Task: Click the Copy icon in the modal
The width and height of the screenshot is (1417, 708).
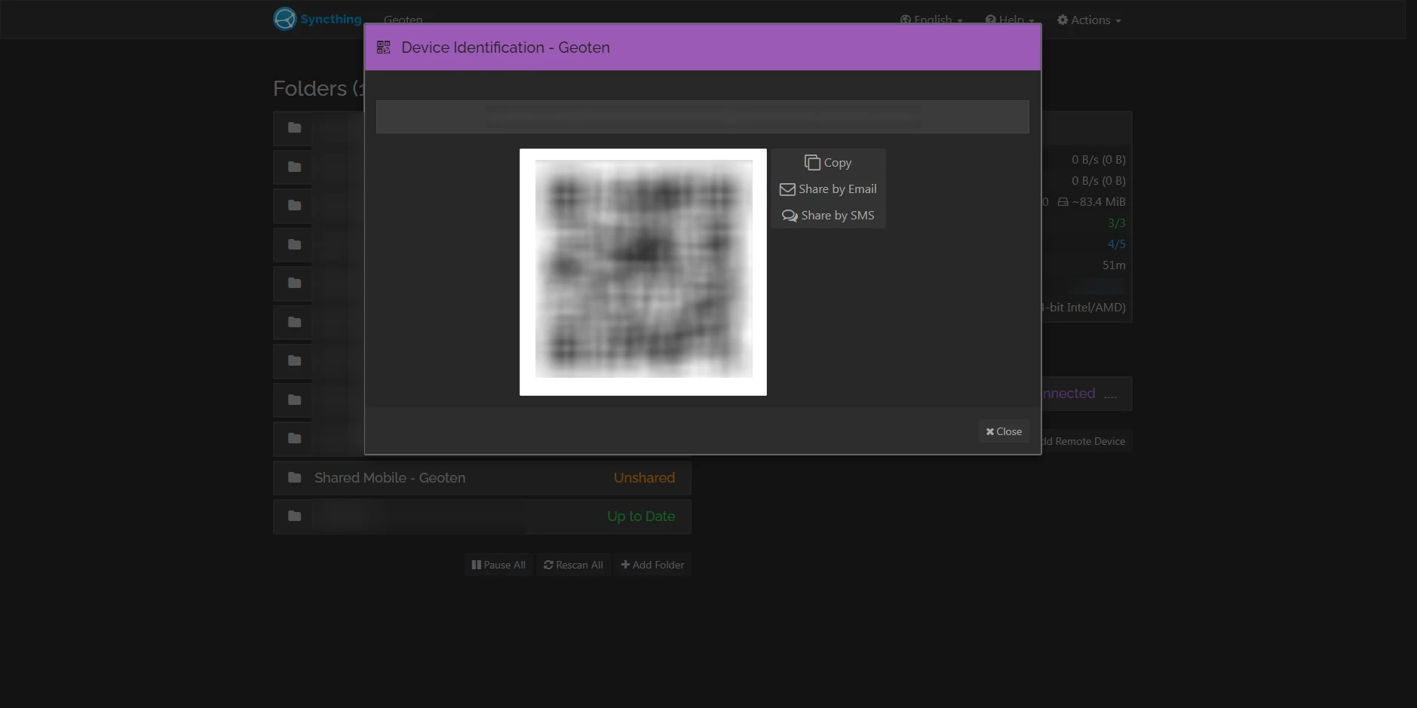Action: click(x=812, y=161)
